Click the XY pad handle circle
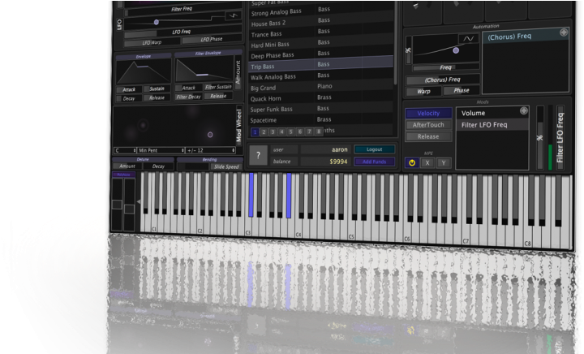584x354 pixels. pos(210,135)
